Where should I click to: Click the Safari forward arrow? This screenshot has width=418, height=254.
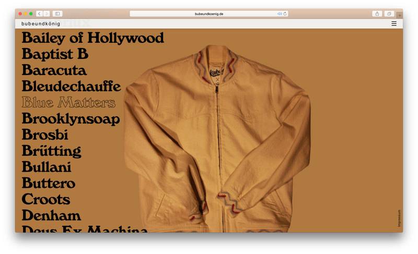point(47,14)
